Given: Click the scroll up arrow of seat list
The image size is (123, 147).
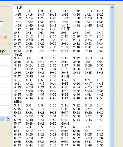Looking at the screenshot, I should (112, 7).
